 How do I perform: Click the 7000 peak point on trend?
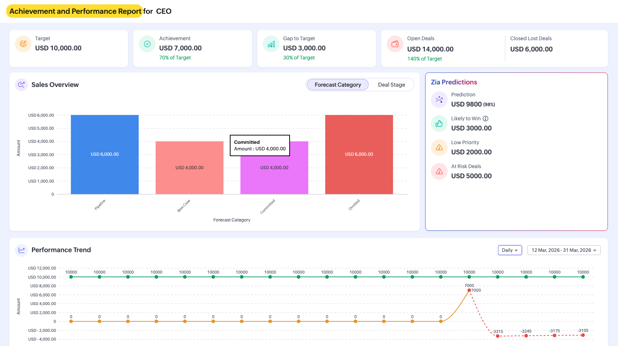(x=469, y=290)
